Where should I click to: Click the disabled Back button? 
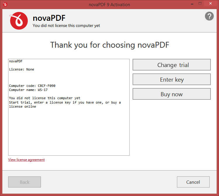[25, 182]
